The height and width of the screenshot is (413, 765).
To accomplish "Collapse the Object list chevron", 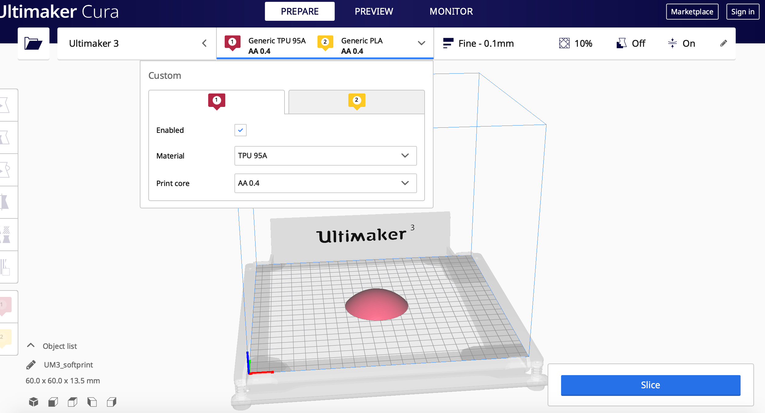I will point(31,345).
